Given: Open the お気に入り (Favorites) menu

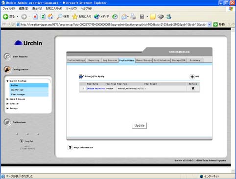Looking at the screenshot, I should pos(54,8).
